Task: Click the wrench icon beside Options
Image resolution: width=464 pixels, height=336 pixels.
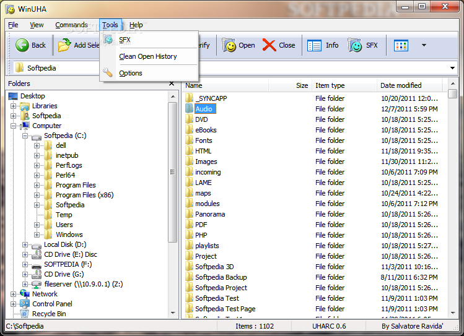Action: [x=108, y=72]
